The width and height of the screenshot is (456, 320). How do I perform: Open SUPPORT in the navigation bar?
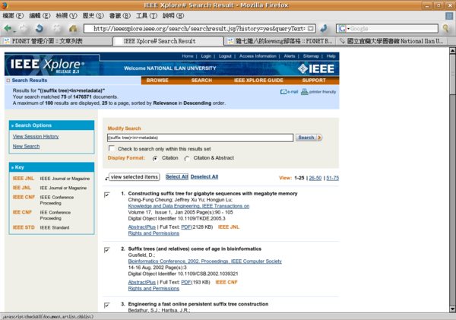(314, 81)
